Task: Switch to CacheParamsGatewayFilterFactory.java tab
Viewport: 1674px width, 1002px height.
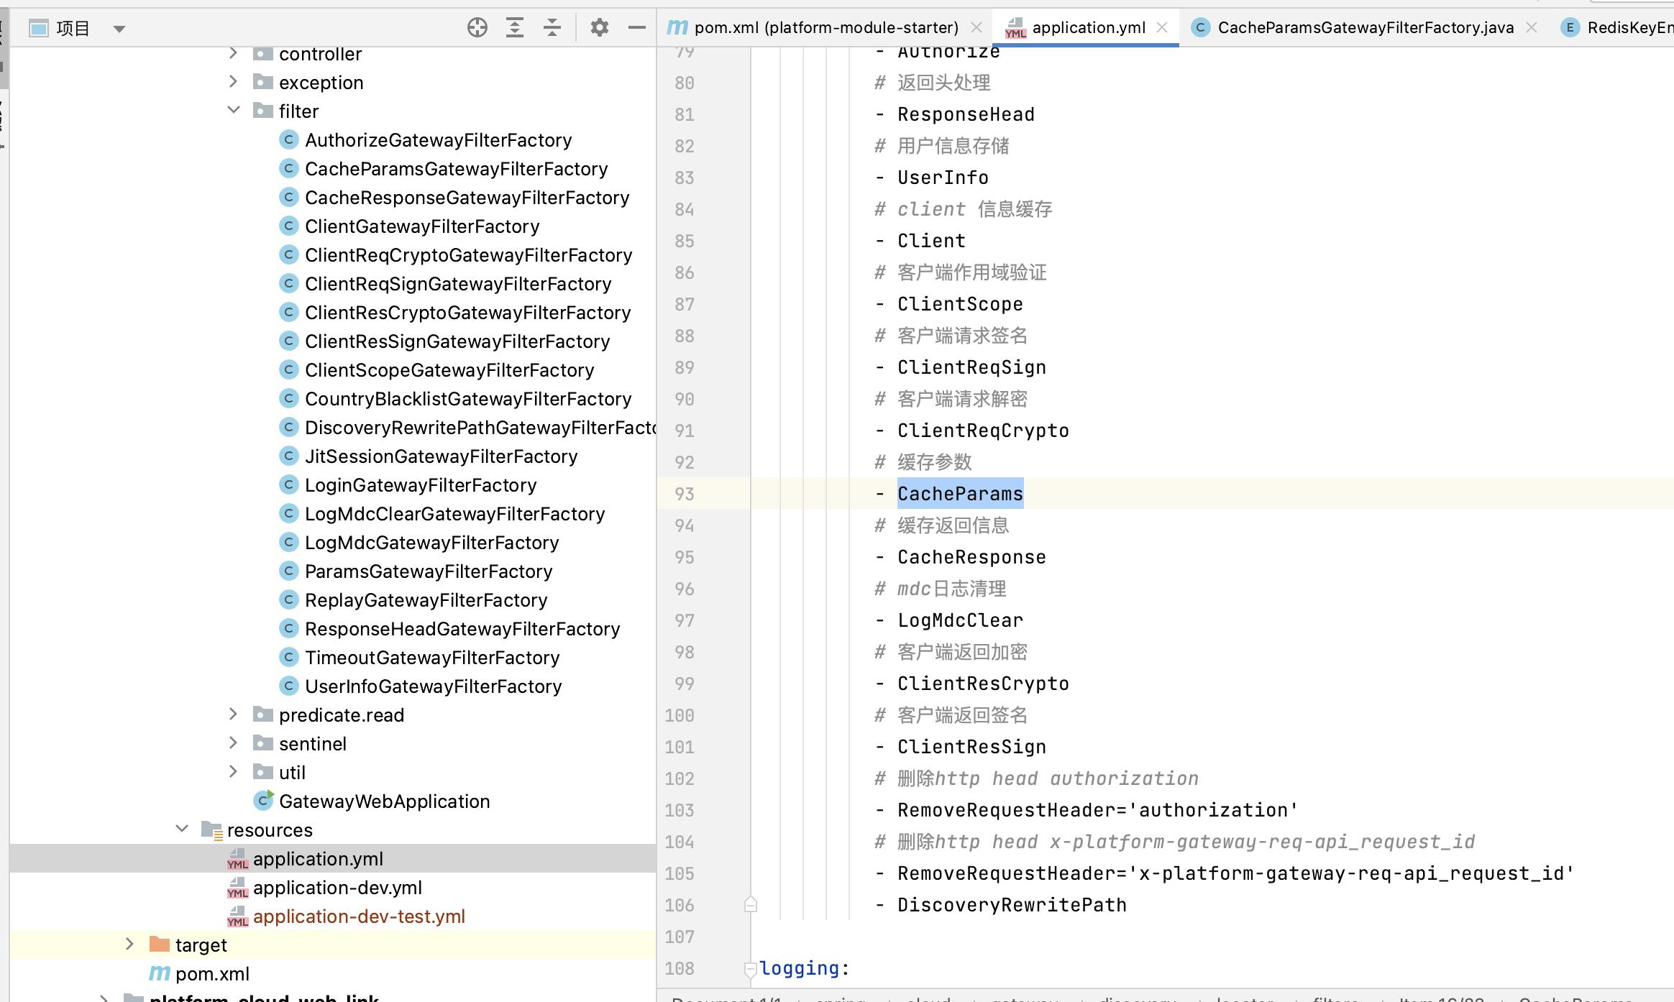Action: (x=1365, y=27)
